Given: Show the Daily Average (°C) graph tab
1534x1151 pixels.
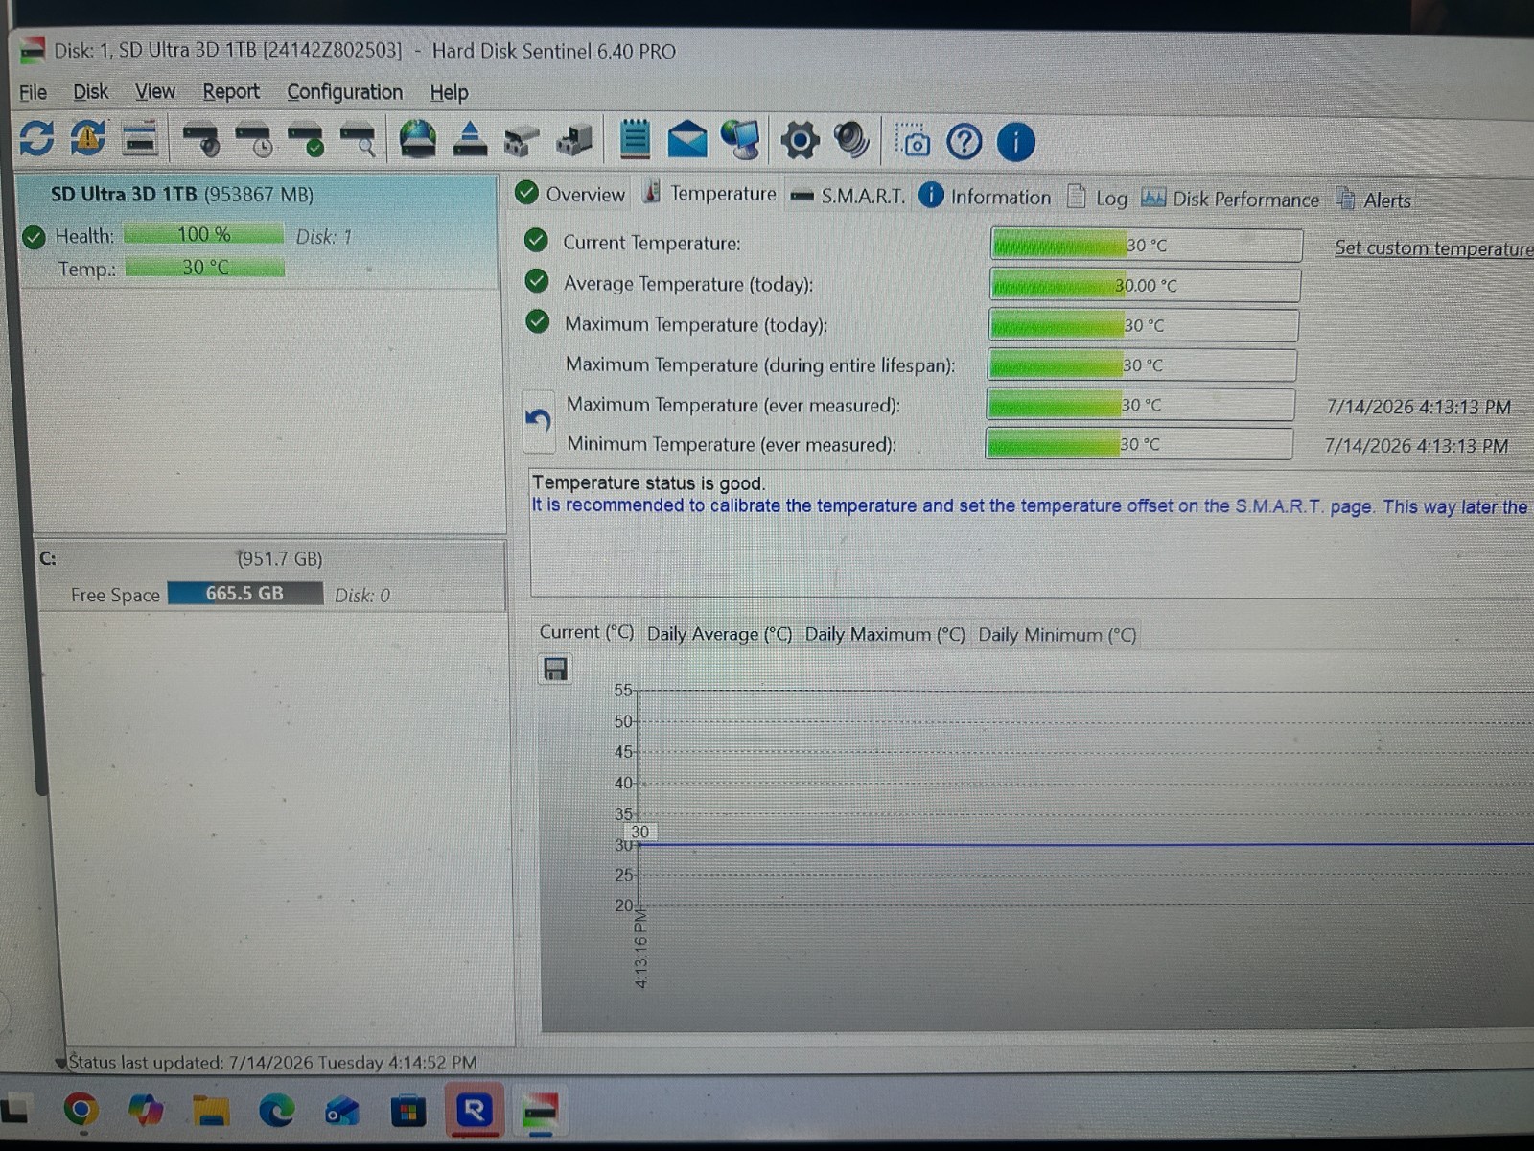Looking at the screenshot, I should pyautogui.click(x=719, y=634).
